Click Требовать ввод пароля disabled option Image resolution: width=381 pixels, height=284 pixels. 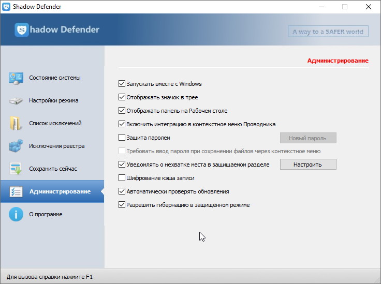219,151
